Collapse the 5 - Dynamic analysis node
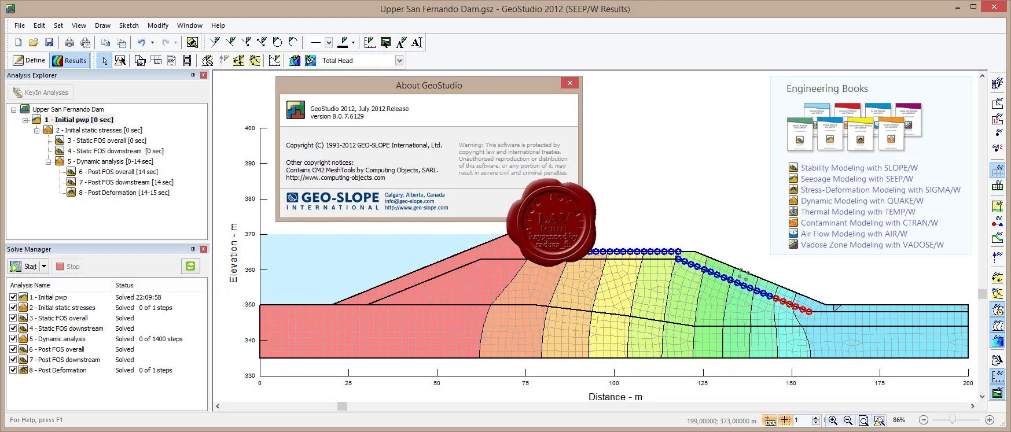This screenshot has height=432, width=1011. tap(49, 161)
